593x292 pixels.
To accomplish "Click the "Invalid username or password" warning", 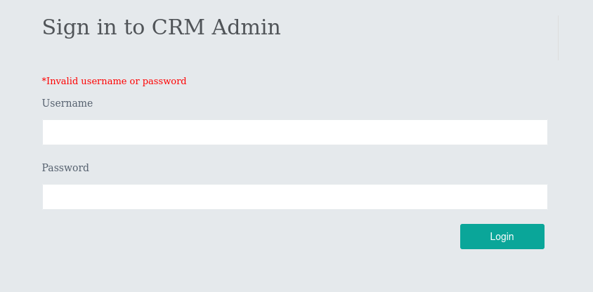I will coord(114,81).
